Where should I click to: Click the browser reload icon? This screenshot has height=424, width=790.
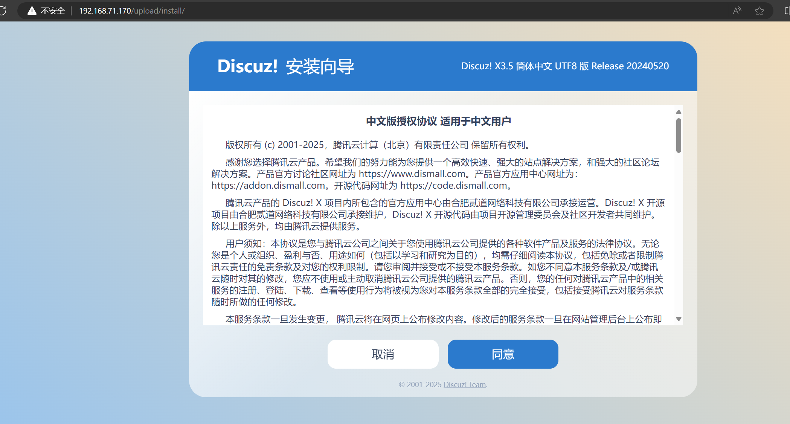point(3,11)
